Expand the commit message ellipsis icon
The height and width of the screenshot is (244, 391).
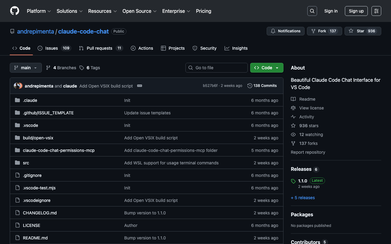click(140, 86)
